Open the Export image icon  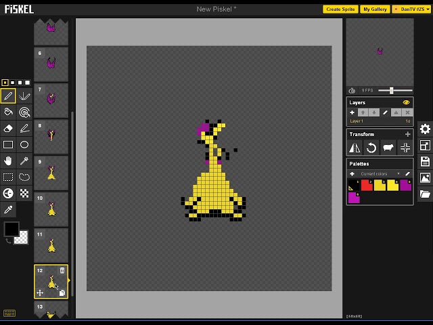[x=425, y=177]
